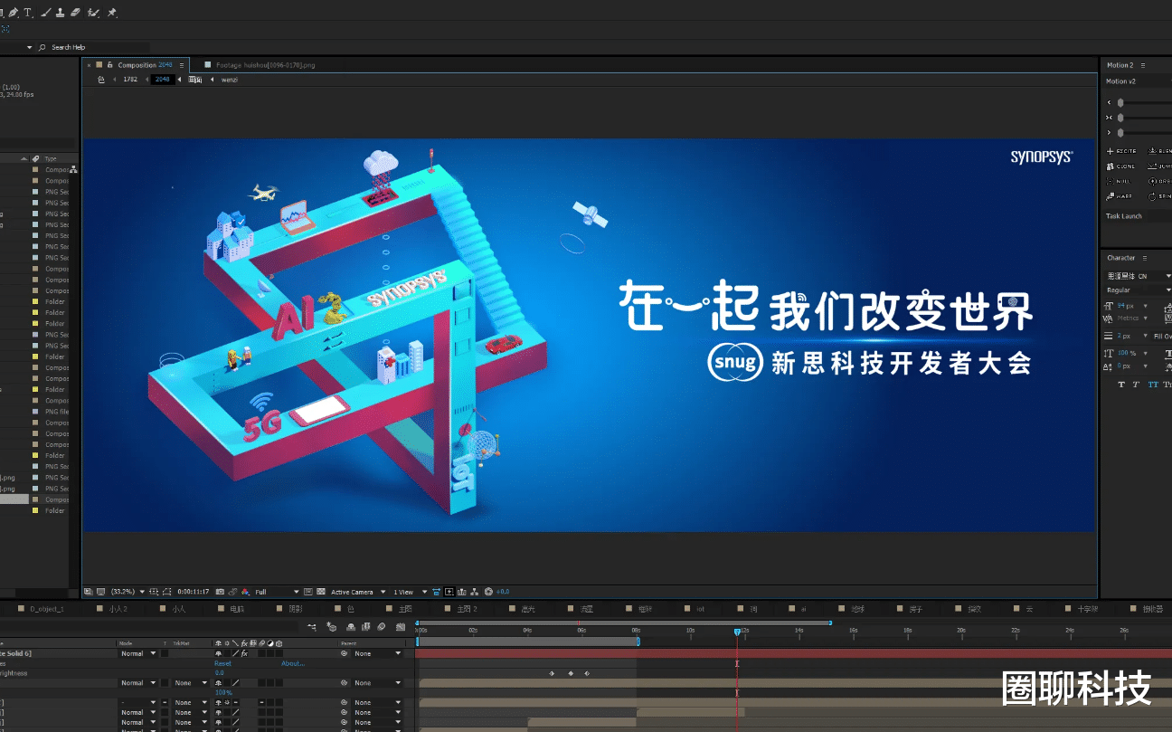
Task: Toggle motion blur for the top timeline layer
Action: point(262,653)
